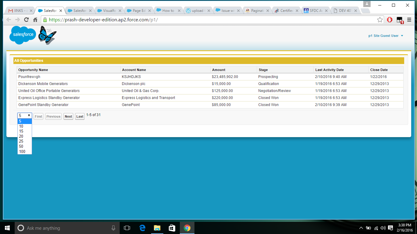Check the battery status icon
The image size is (417, 234).
click(368, 228)
